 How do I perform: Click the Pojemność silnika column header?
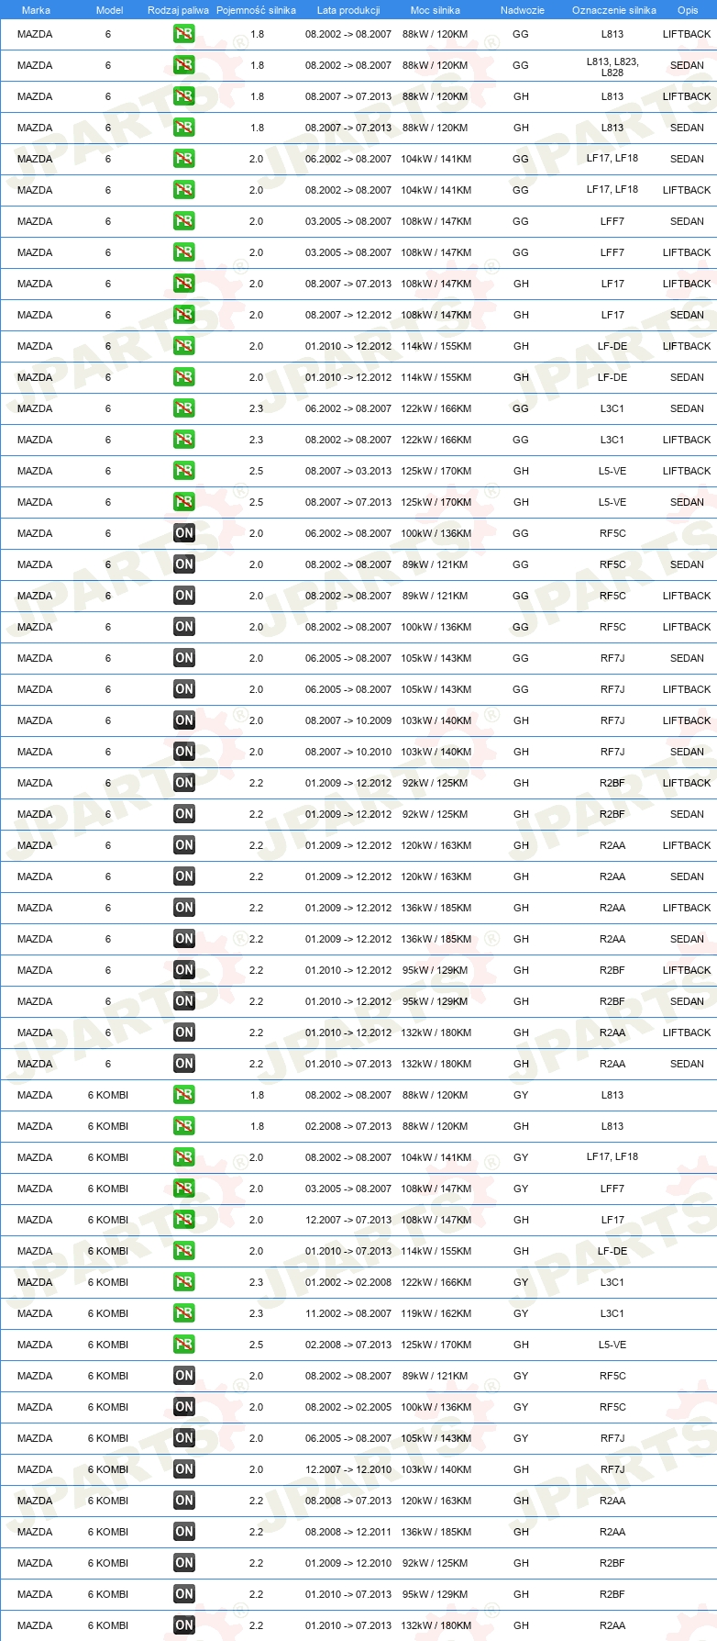pos(256,10)
